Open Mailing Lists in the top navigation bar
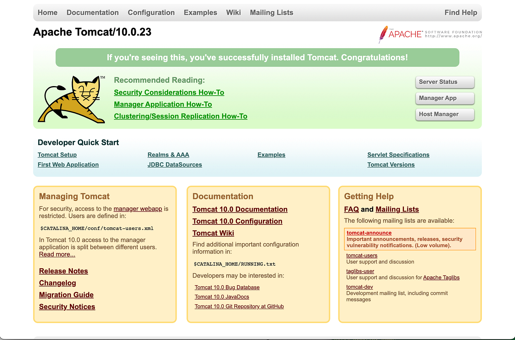 (x=271, y=13)
